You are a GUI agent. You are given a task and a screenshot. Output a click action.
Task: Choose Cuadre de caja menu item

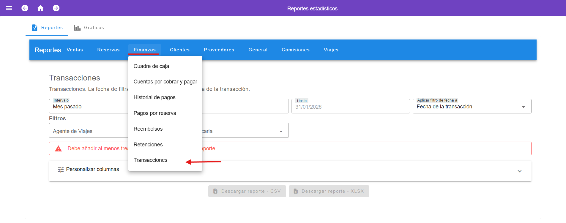151,66
